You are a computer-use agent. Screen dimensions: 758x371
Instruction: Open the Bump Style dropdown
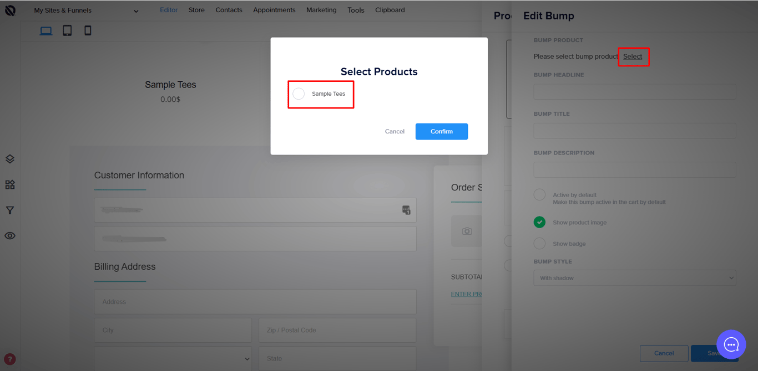pos(634,278)
